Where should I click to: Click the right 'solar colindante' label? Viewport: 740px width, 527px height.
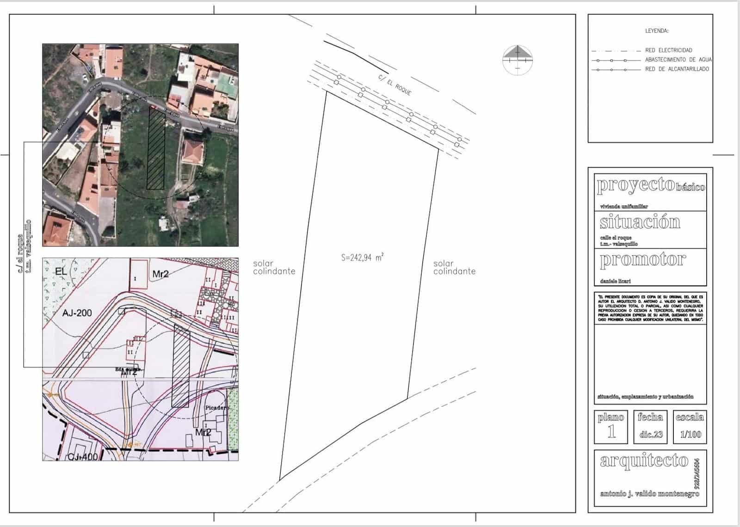click(454, 267)
